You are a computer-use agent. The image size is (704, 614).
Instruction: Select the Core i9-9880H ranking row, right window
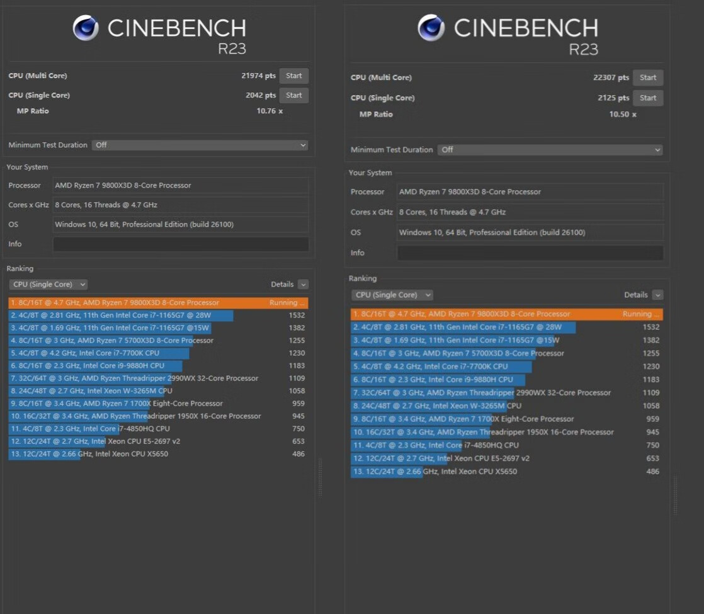(507, 380)
